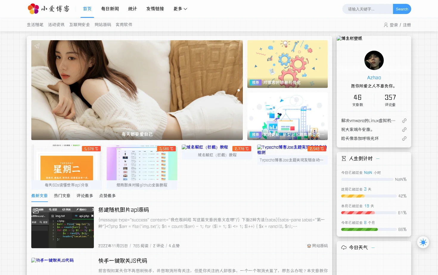Open Typecho博客Joe主题 友链检测 card
438x275 pixels.
[x=292, y=154]
